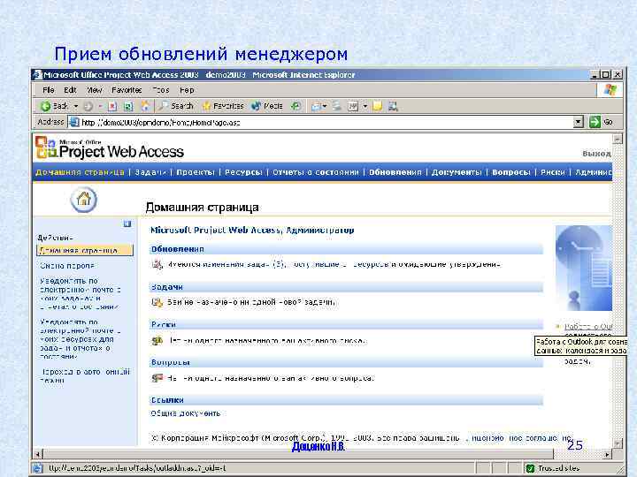Image resolution: width=637 pixels, height=477 pixels.
Task: Open dropdown arrow next to Edit icon
Action: tap(365, 106)
